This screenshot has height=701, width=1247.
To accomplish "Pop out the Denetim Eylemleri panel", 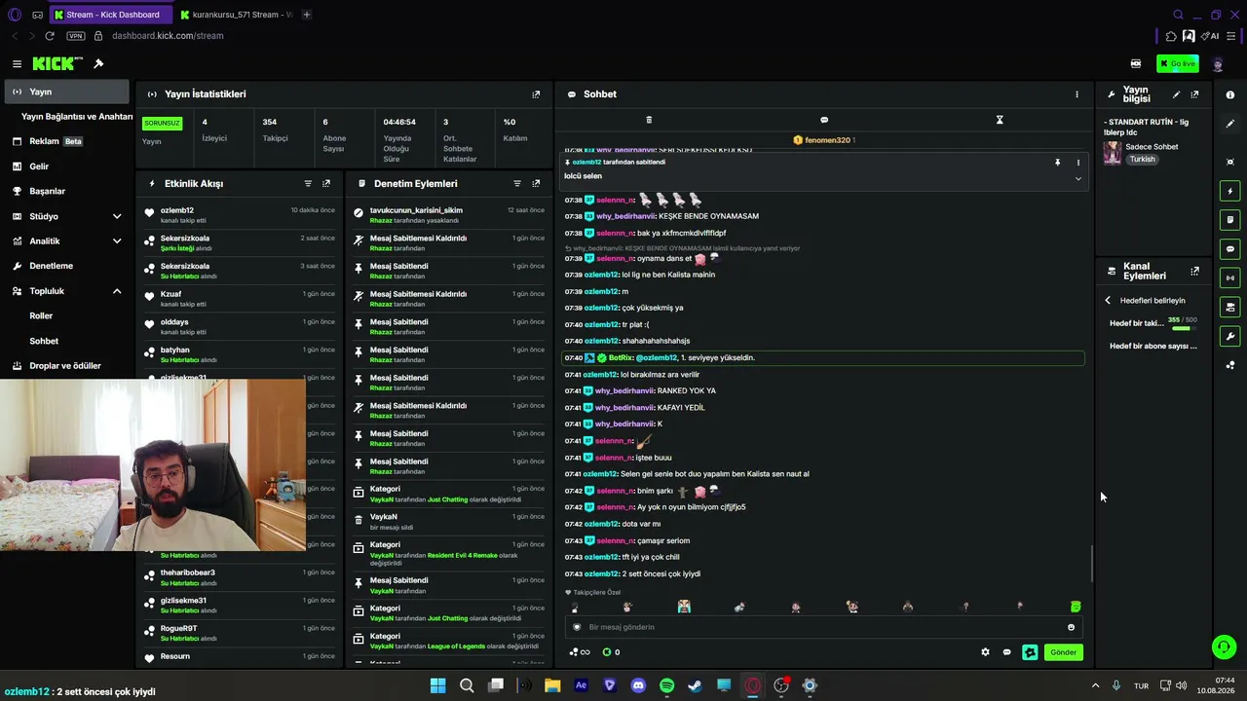I will point(536,183).
